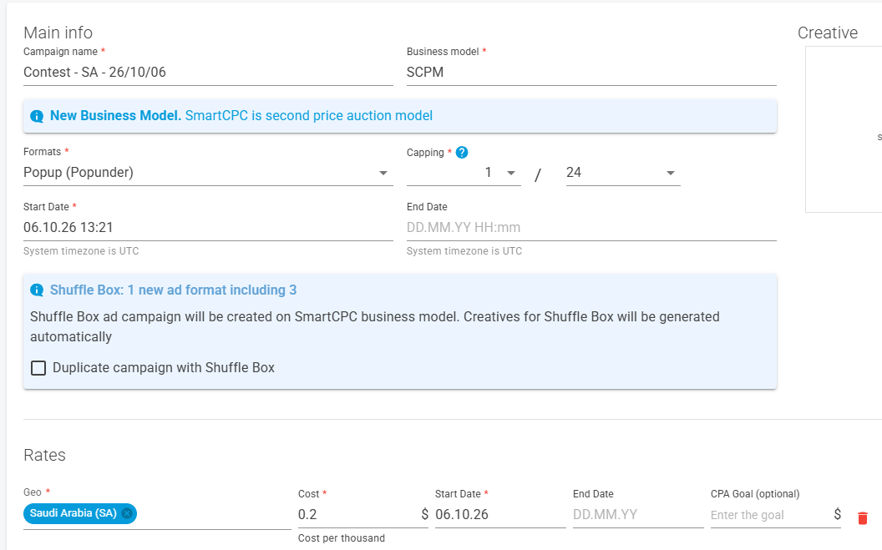Screen dimensions: 882x550
Task: Click the 'Cost per thousand' hint text
Action: pos(342,538)
